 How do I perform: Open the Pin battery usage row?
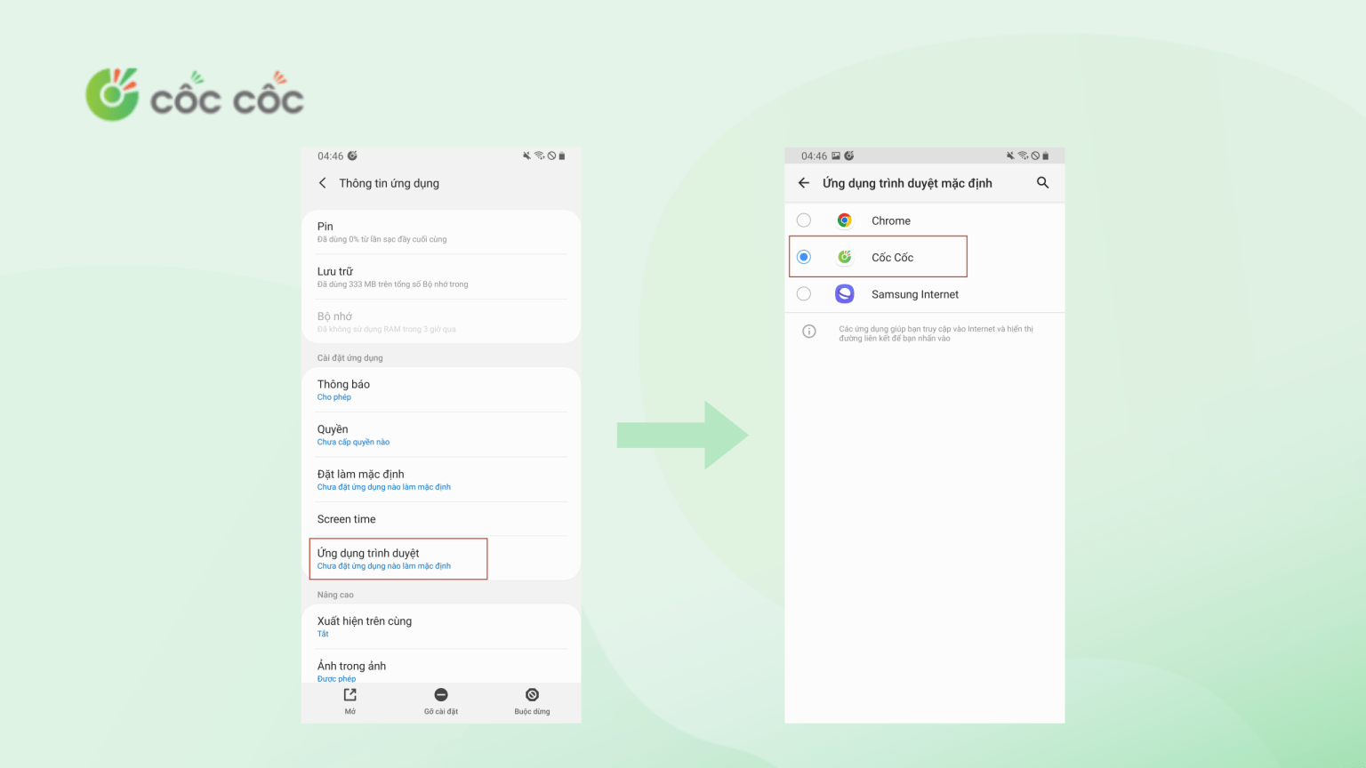click(x=441, y=232)
